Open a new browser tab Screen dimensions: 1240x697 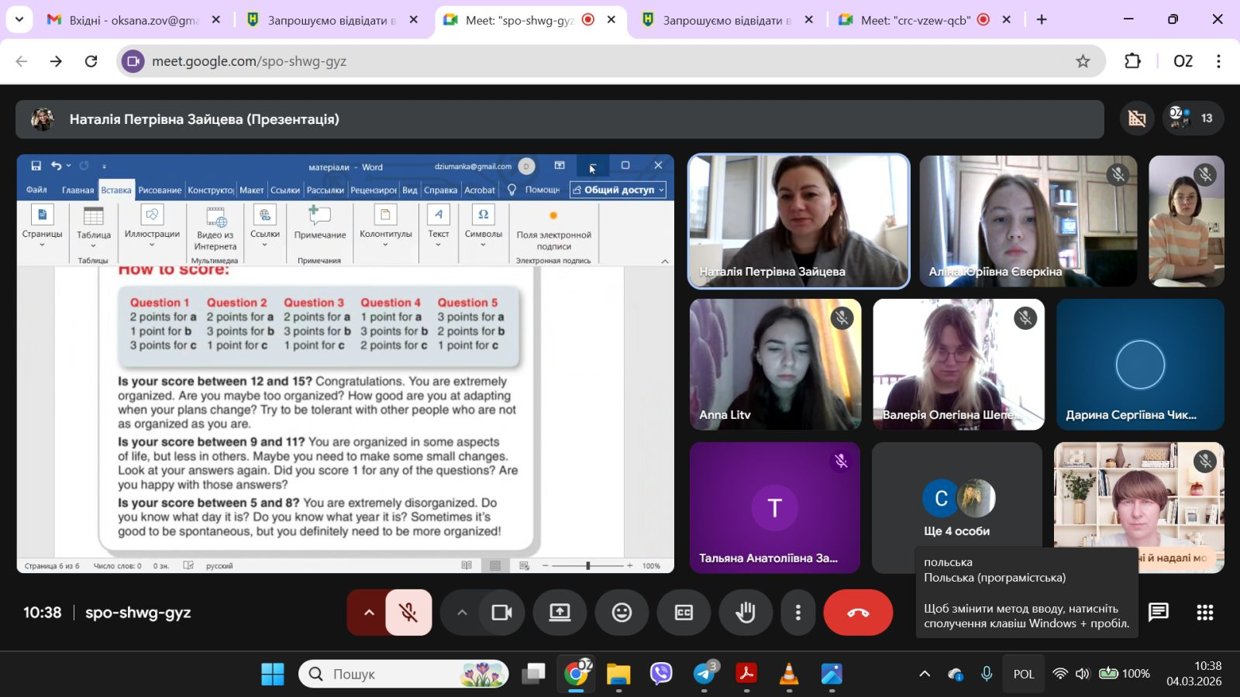point(1042,20)
